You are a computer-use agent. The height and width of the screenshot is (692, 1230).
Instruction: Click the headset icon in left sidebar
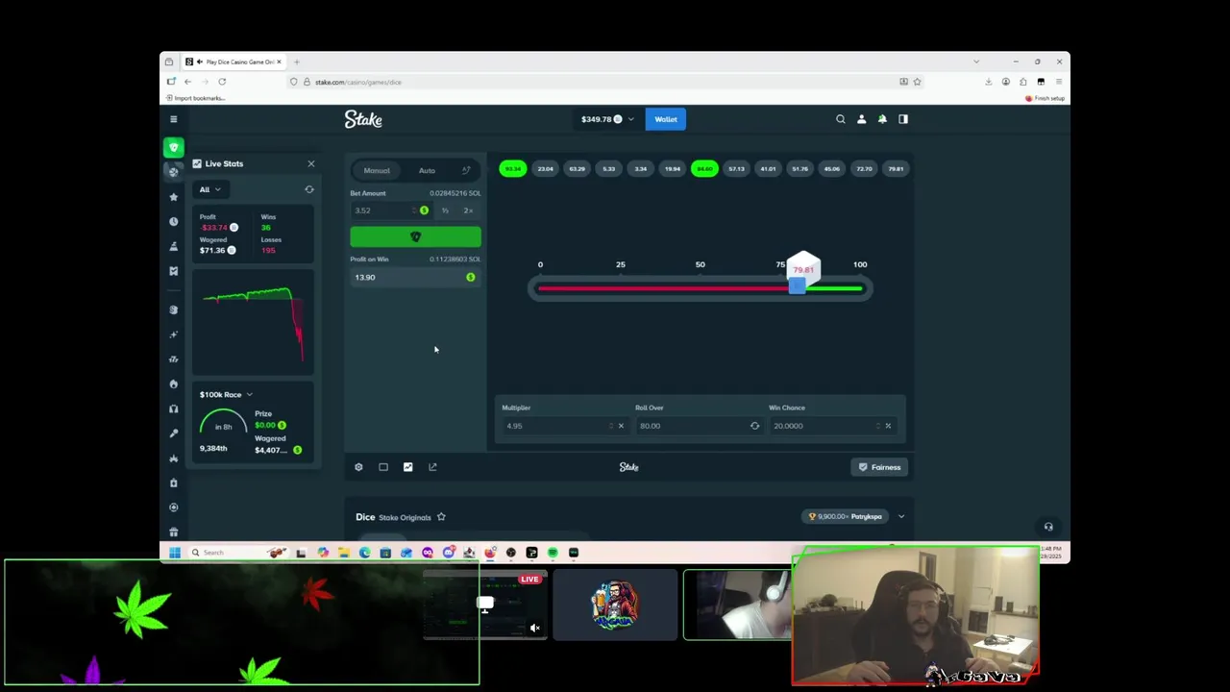[173, 408]
